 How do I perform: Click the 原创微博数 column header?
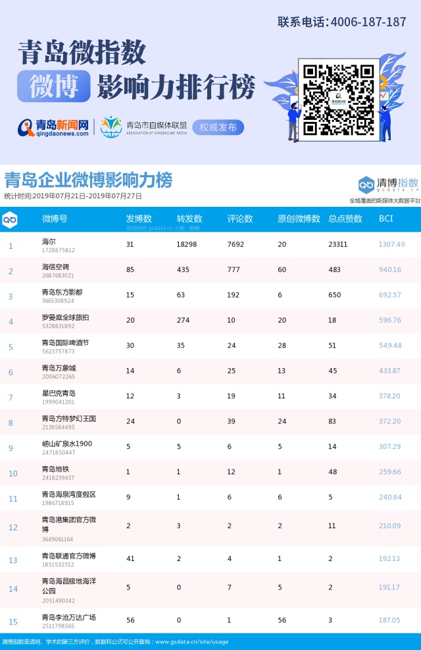[299, 219]
